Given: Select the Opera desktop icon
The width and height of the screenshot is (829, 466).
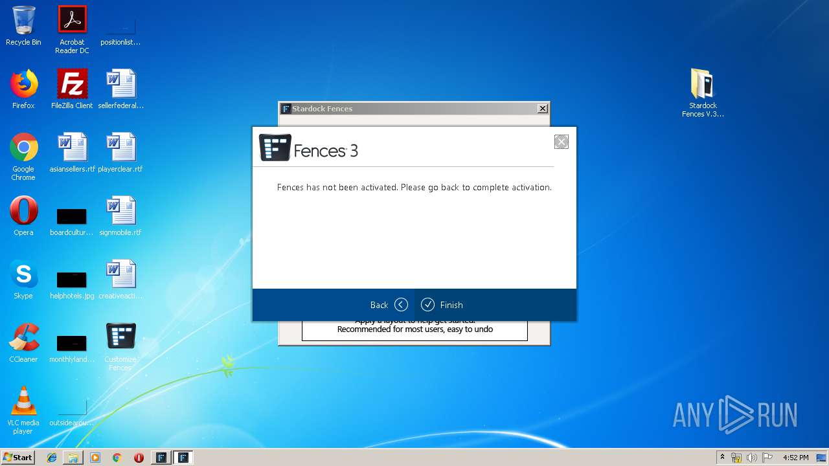Looking at the screenshot, I should 23,216.
